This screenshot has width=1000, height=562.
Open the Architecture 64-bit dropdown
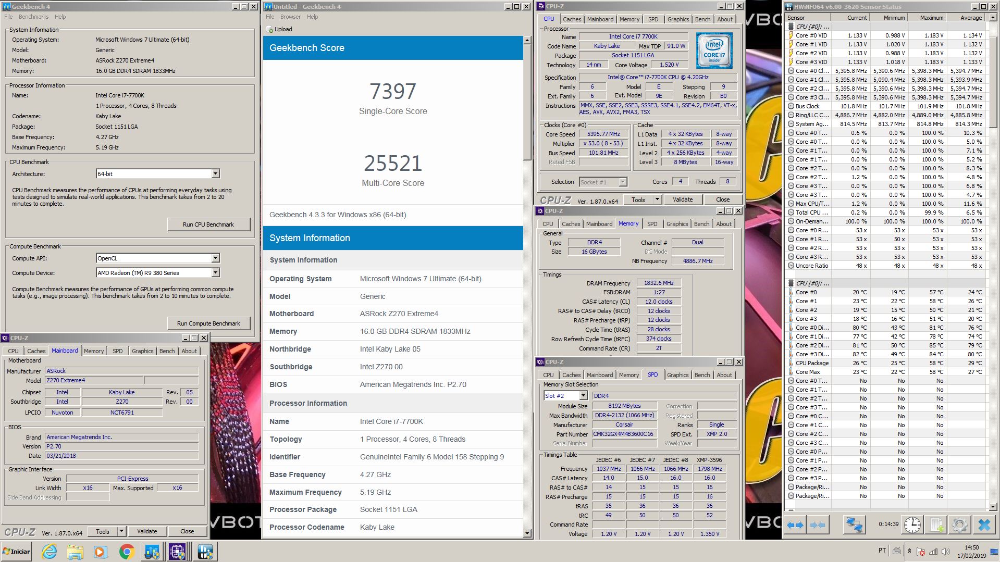(215, 174)
